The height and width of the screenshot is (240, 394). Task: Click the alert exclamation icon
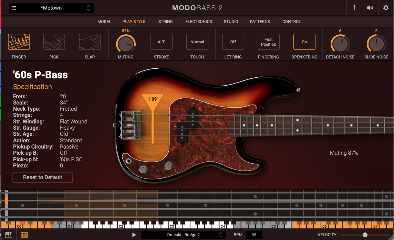pyautogui.click(x=354, y=8)
